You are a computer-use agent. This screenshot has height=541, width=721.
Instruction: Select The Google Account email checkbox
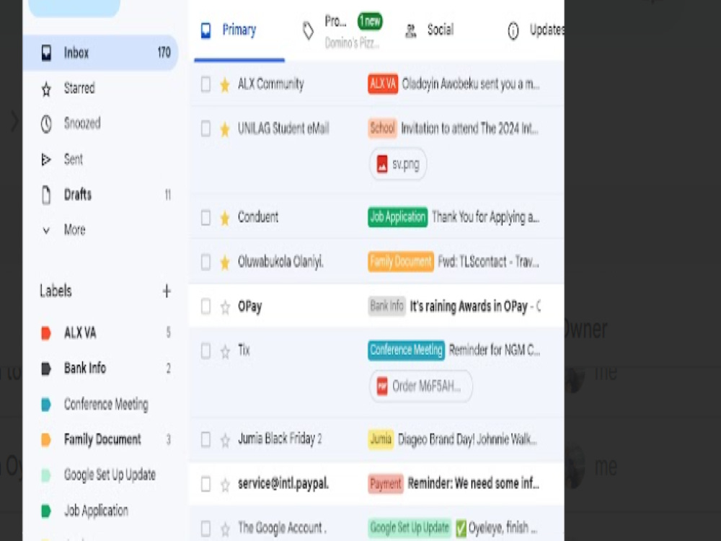point(205,528)
